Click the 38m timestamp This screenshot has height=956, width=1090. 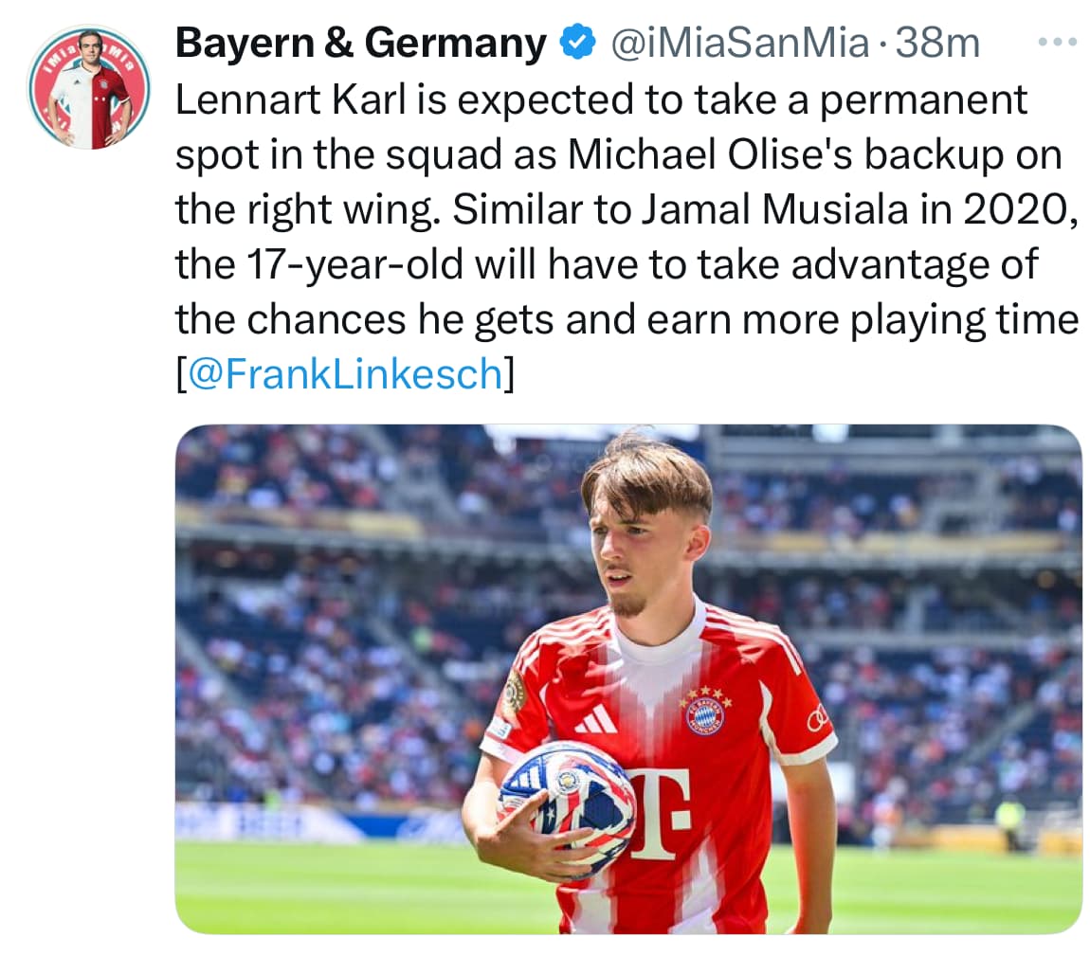[x=937, y=43]
